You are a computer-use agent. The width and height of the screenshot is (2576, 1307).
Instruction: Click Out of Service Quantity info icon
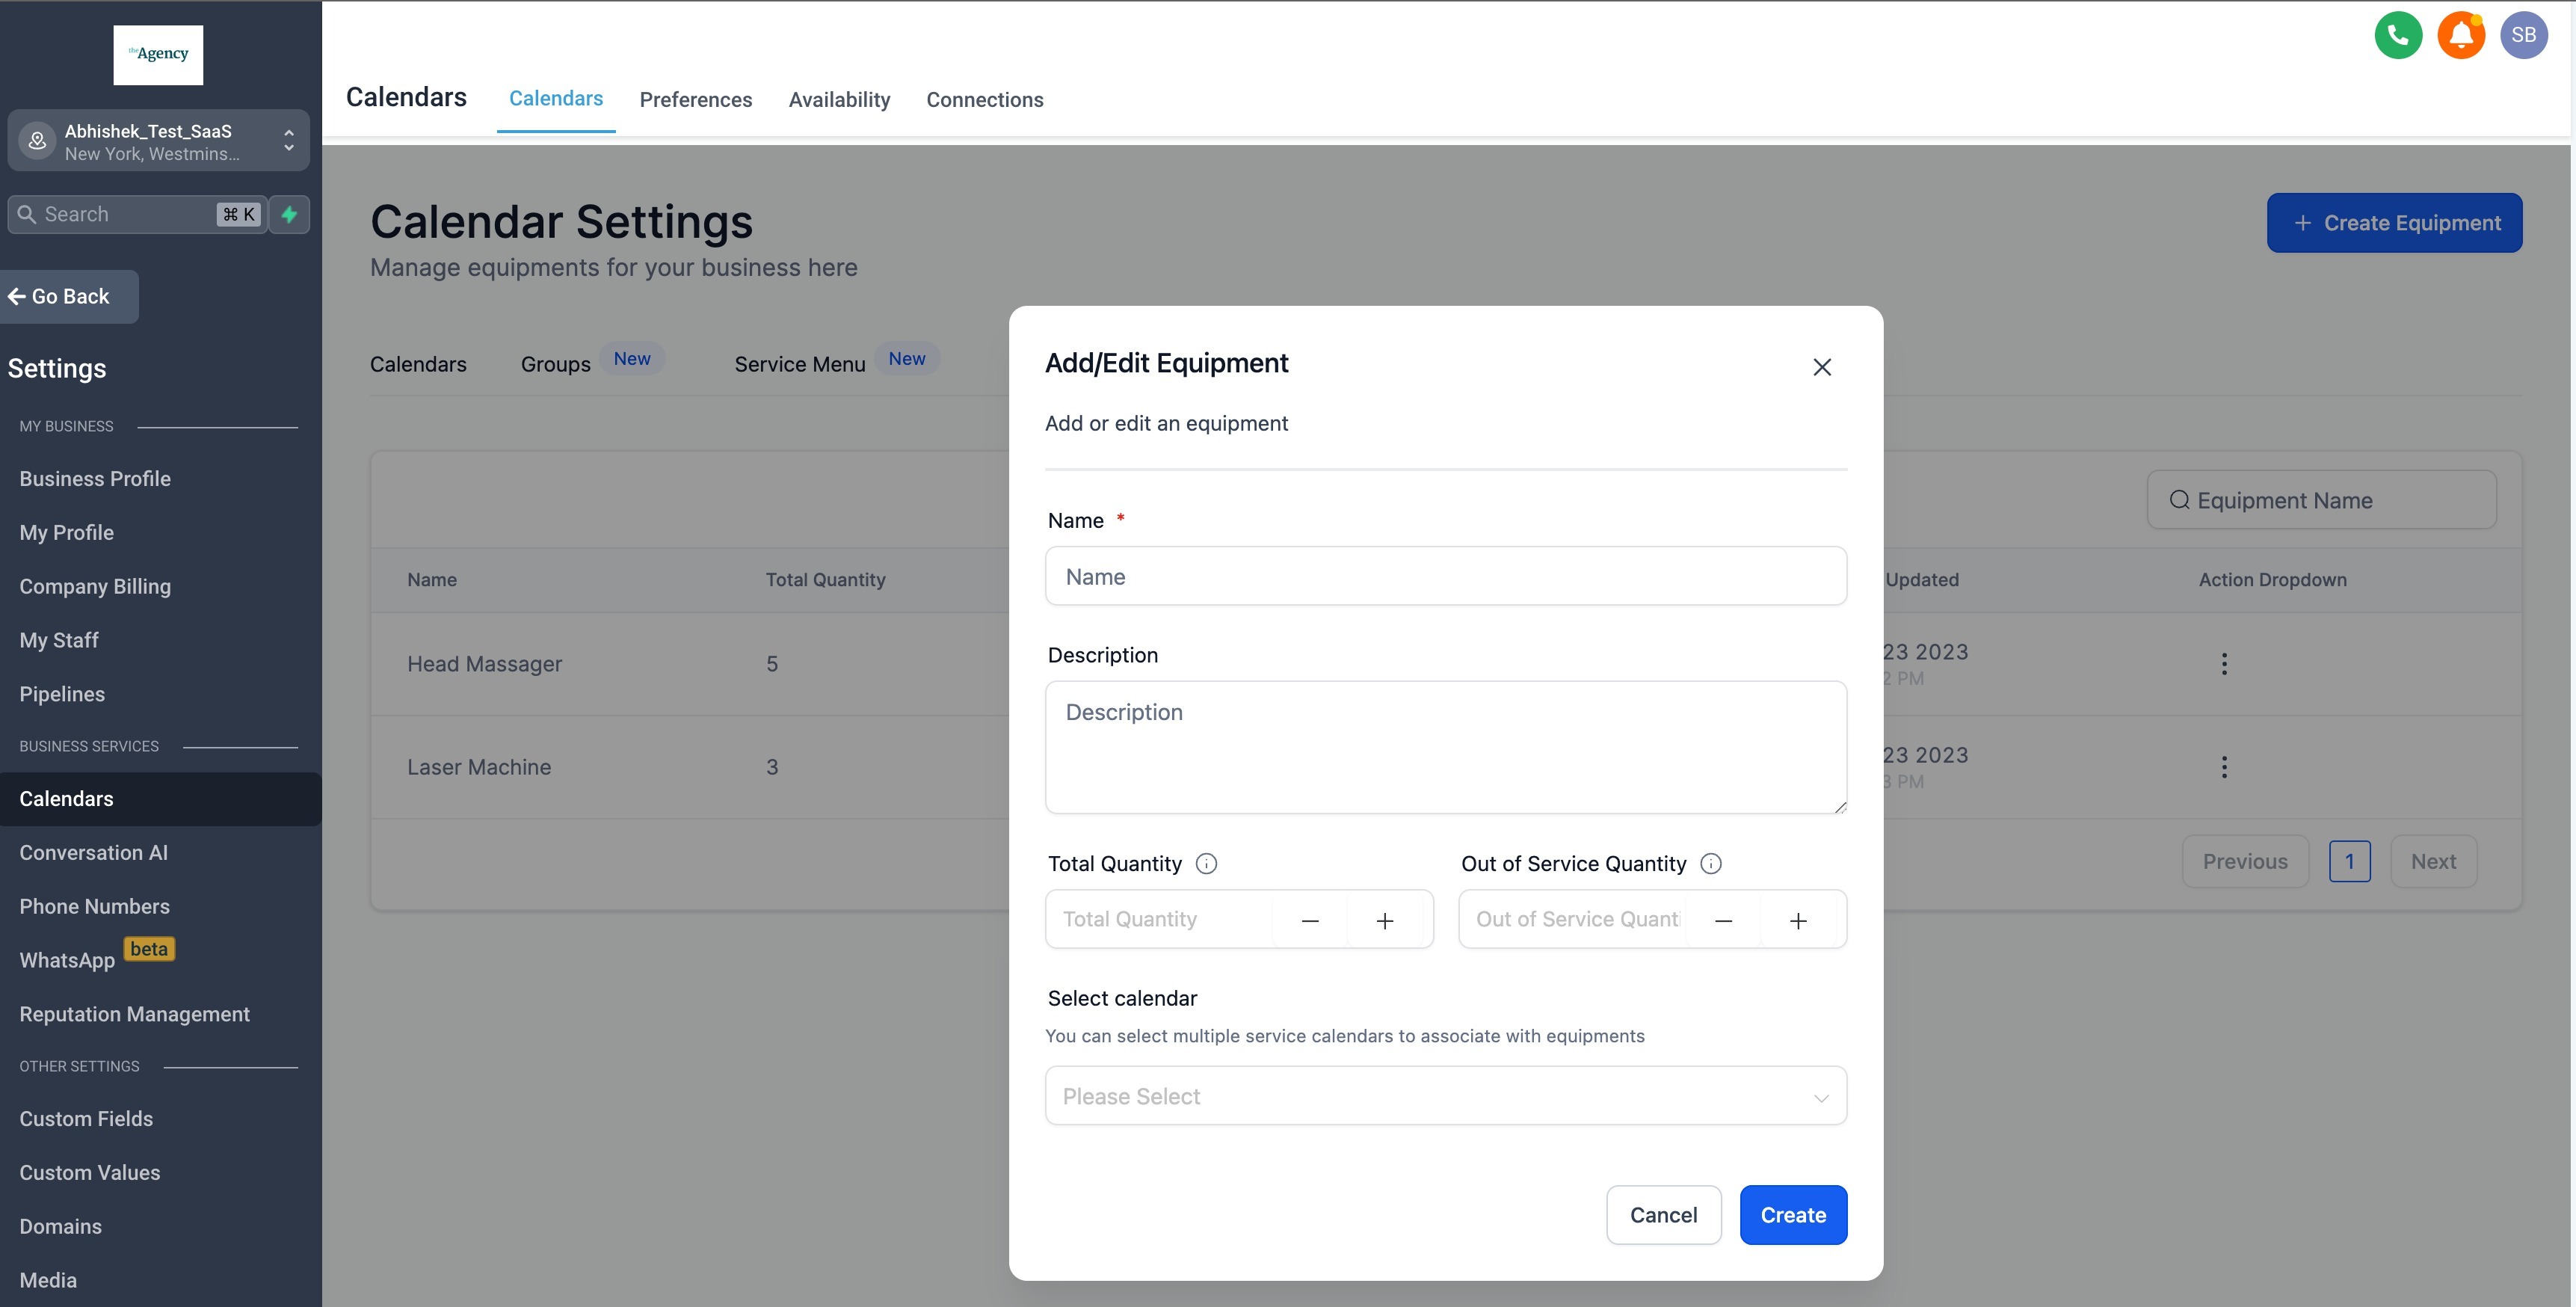click(1710, 864)
